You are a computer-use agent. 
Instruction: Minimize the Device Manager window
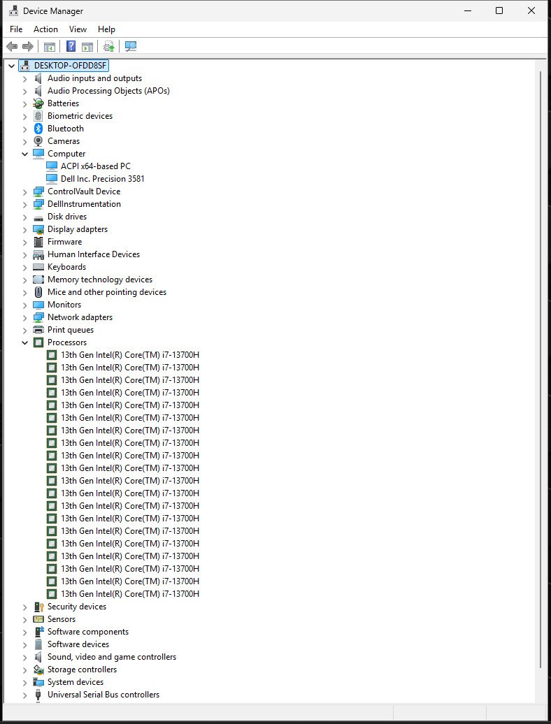(x=467, y=10)
